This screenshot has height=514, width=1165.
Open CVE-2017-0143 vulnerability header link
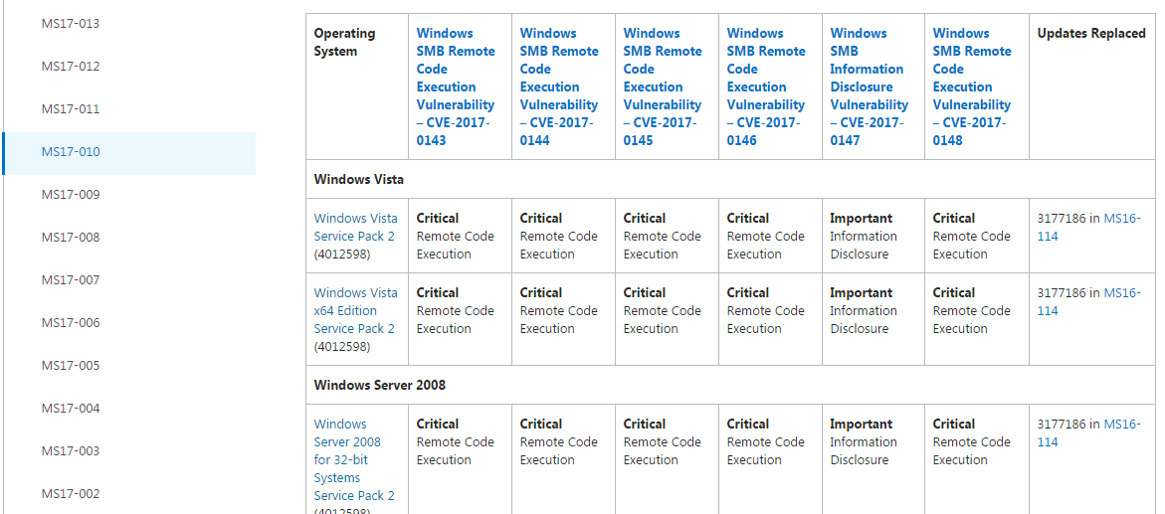click(456, 86)
